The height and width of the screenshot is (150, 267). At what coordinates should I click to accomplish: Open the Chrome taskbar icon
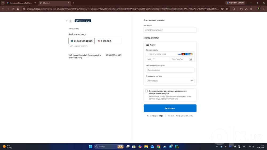point(158,147)
